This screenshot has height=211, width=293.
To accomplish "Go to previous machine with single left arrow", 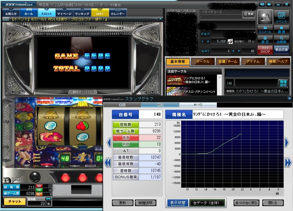I will pos(109,143).
